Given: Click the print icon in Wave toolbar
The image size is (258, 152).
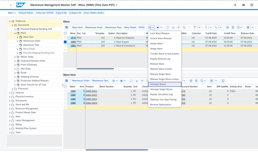Looking at the screenshot, I should click(x=227, y=28).
